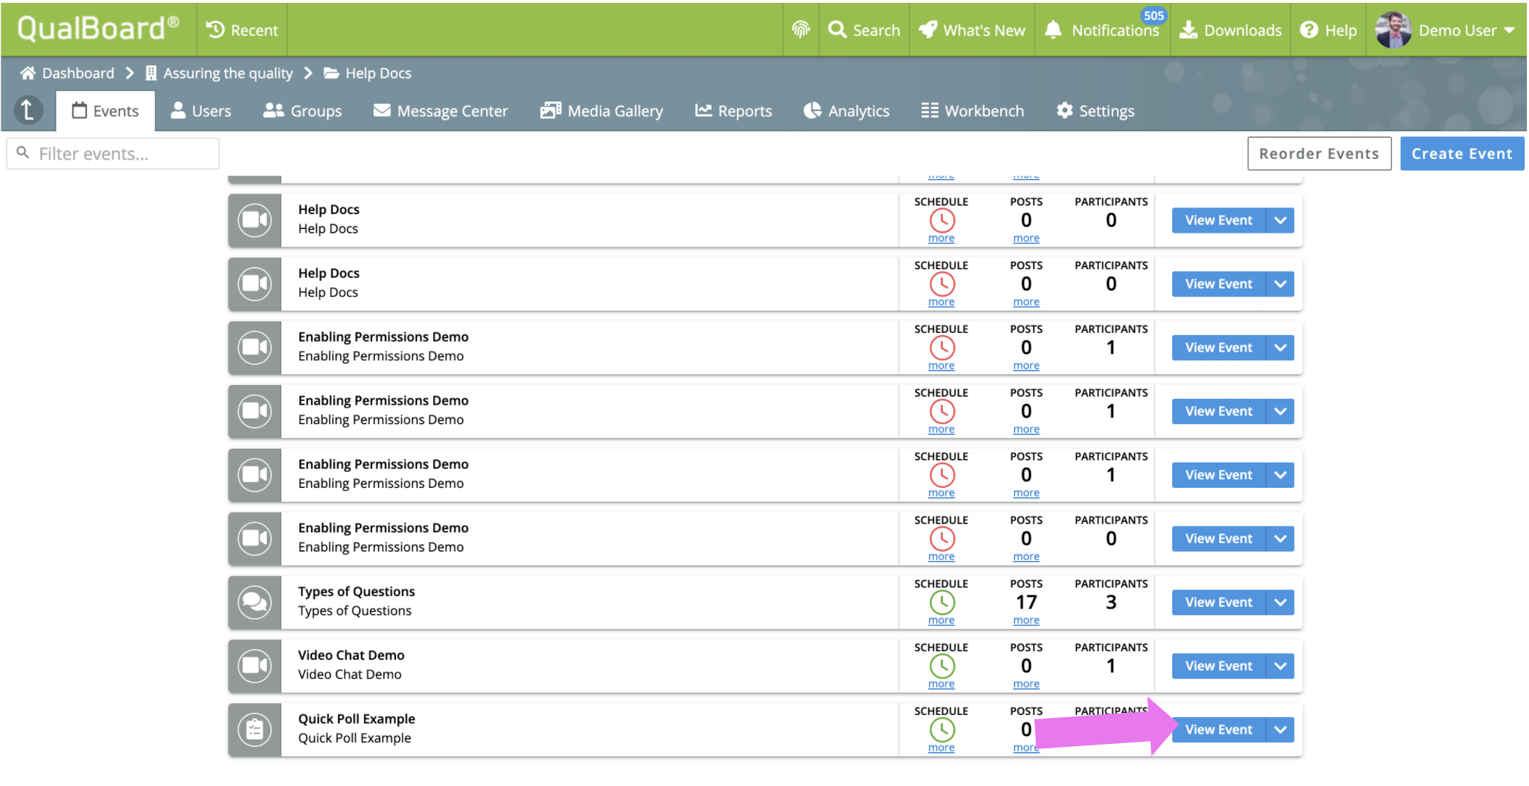This screenshot has height=786, width=1529.
Task: Switch to the Workbench tab
Action: point(973,111)
